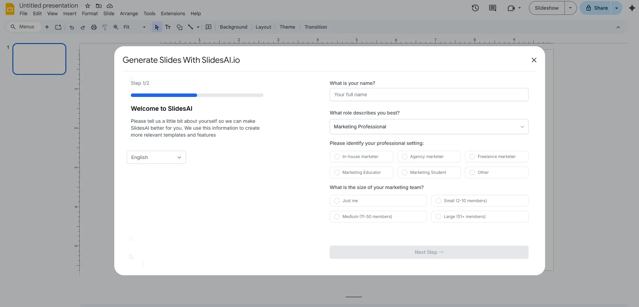Open the comments panel icon

pos(493,8)
